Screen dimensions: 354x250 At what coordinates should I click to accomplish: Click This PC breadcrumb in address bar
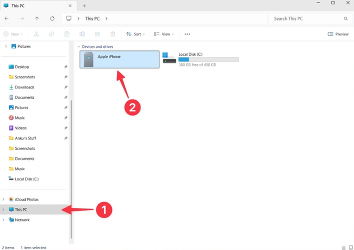[92, 18]
